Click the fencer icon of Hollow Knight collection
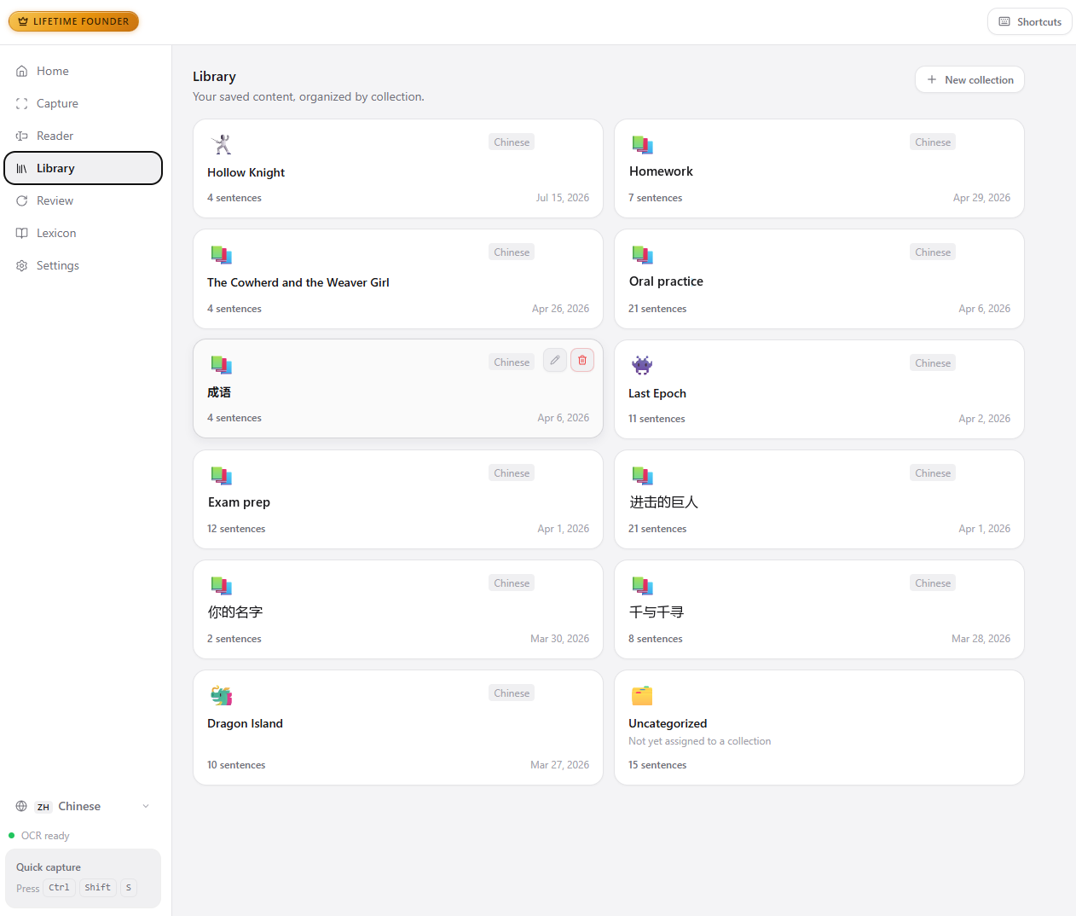This screenshot has height=916, width=1076. point(222,144)
